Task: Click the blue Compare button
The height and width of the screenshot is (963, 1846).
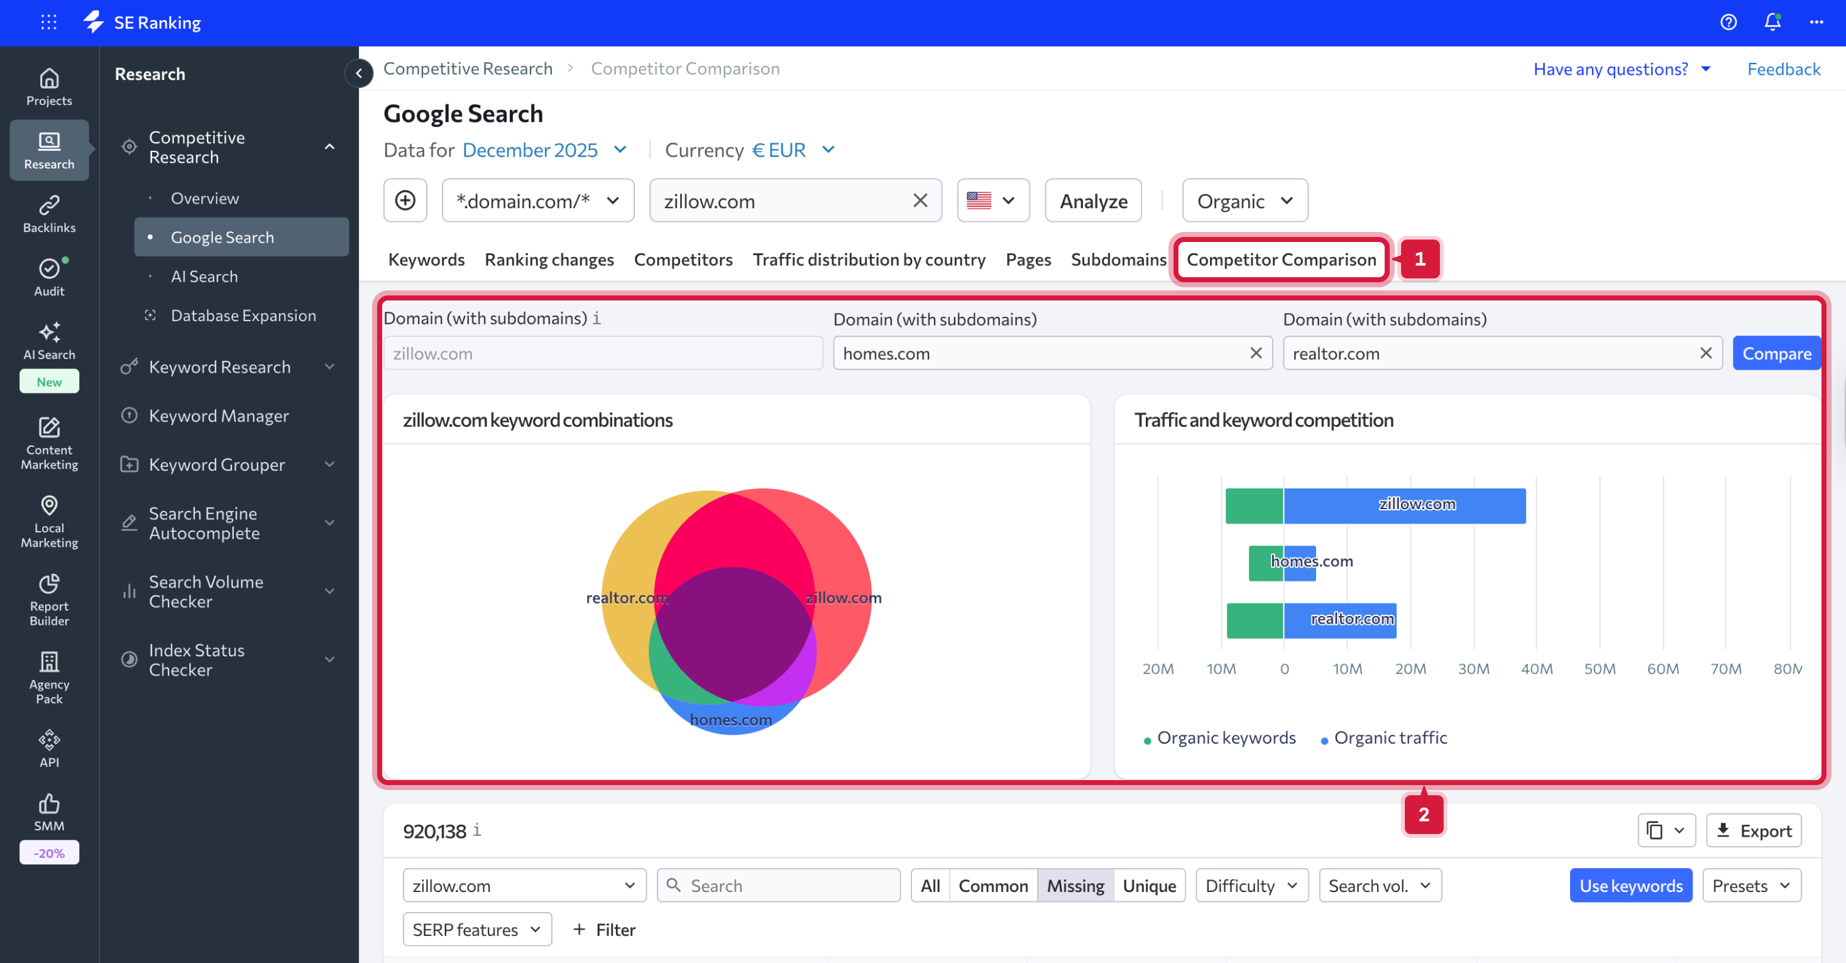Action: (x=1776, y=353)
